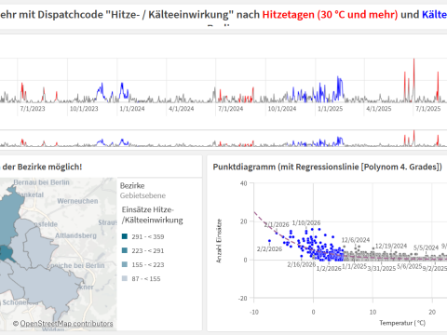Select scatter label 1/2/2026
The width and height of the screenshot is (447, 335).
(329, 269)
